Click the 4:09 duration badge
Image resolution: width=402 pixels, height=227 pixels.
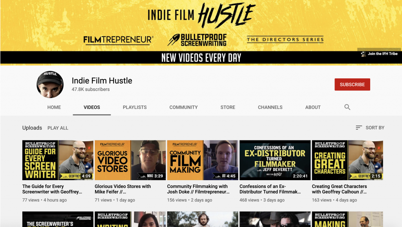pos(86,176)
